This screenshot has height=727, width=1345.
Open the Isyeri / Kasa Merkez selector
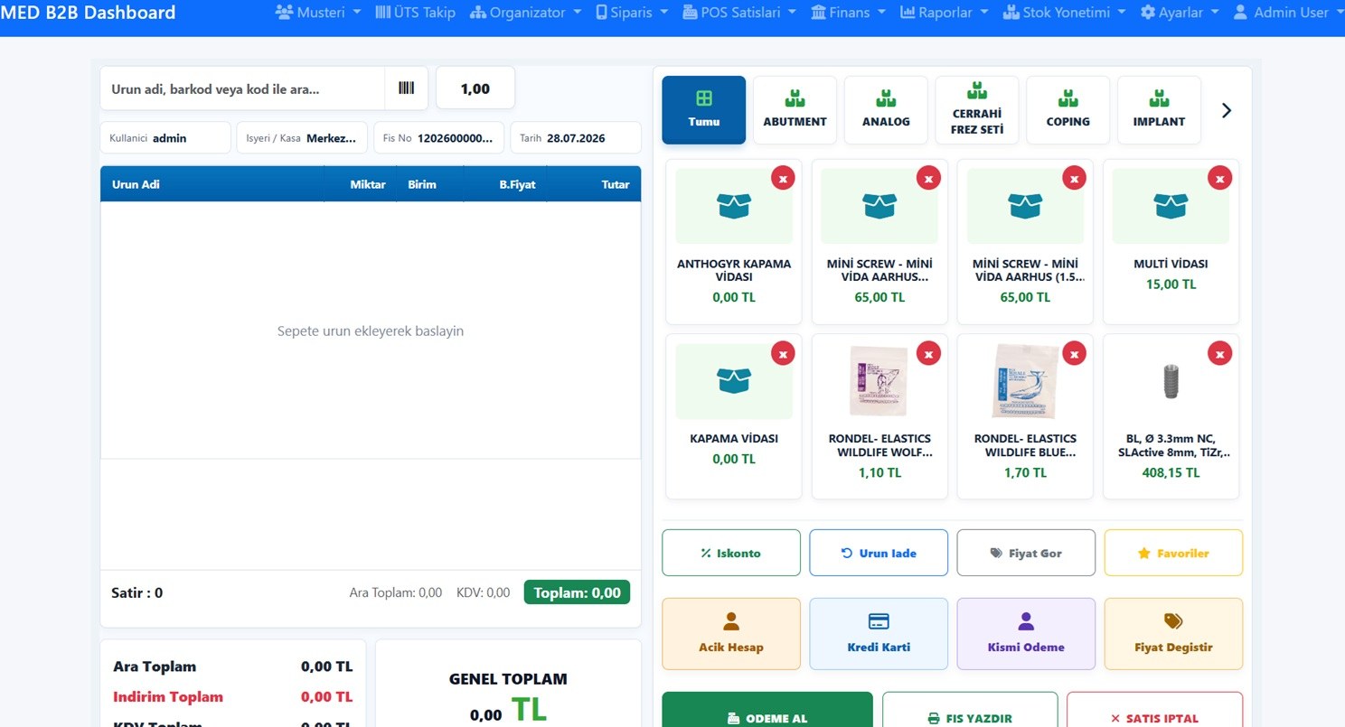[302, 138]
